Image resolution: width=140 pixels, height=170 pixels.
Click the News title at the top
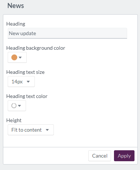[16, 6]
